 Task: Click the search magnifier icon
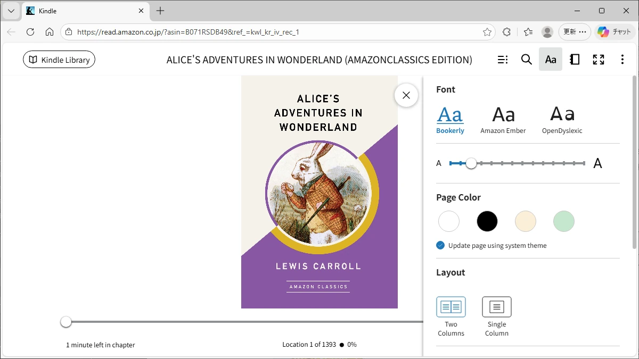526,60
